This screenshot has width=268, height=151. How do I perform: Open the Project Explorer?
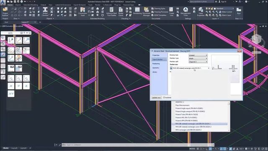(5, 11)
